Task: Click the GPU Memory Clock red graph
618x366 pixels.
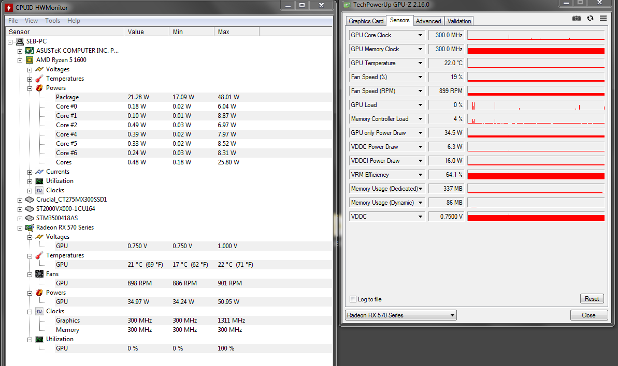Action: (536, 49)
